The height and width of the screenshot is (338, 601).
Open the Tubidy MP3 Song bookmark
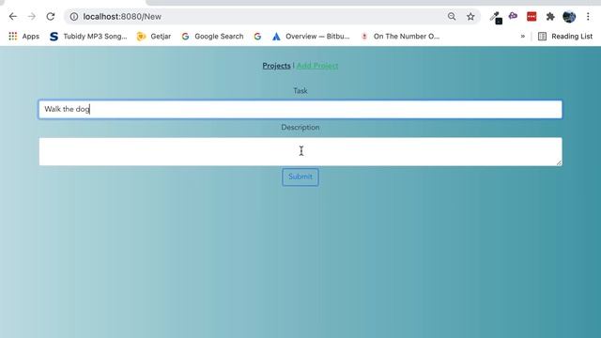(x=88, y=37)
